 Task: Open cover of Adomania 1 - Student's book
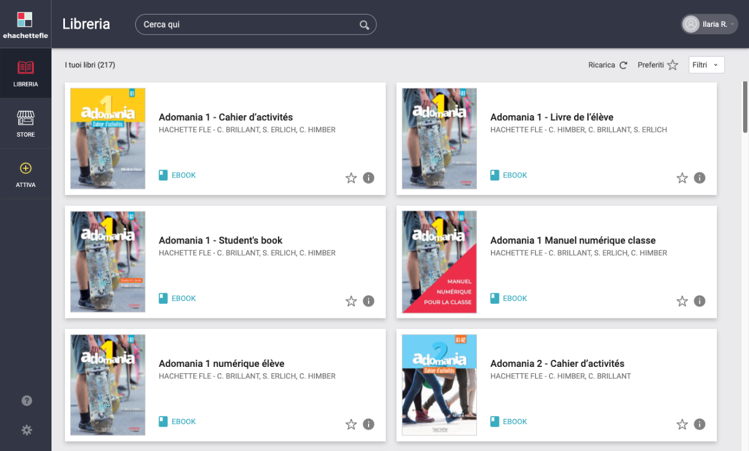coord(108,262)
